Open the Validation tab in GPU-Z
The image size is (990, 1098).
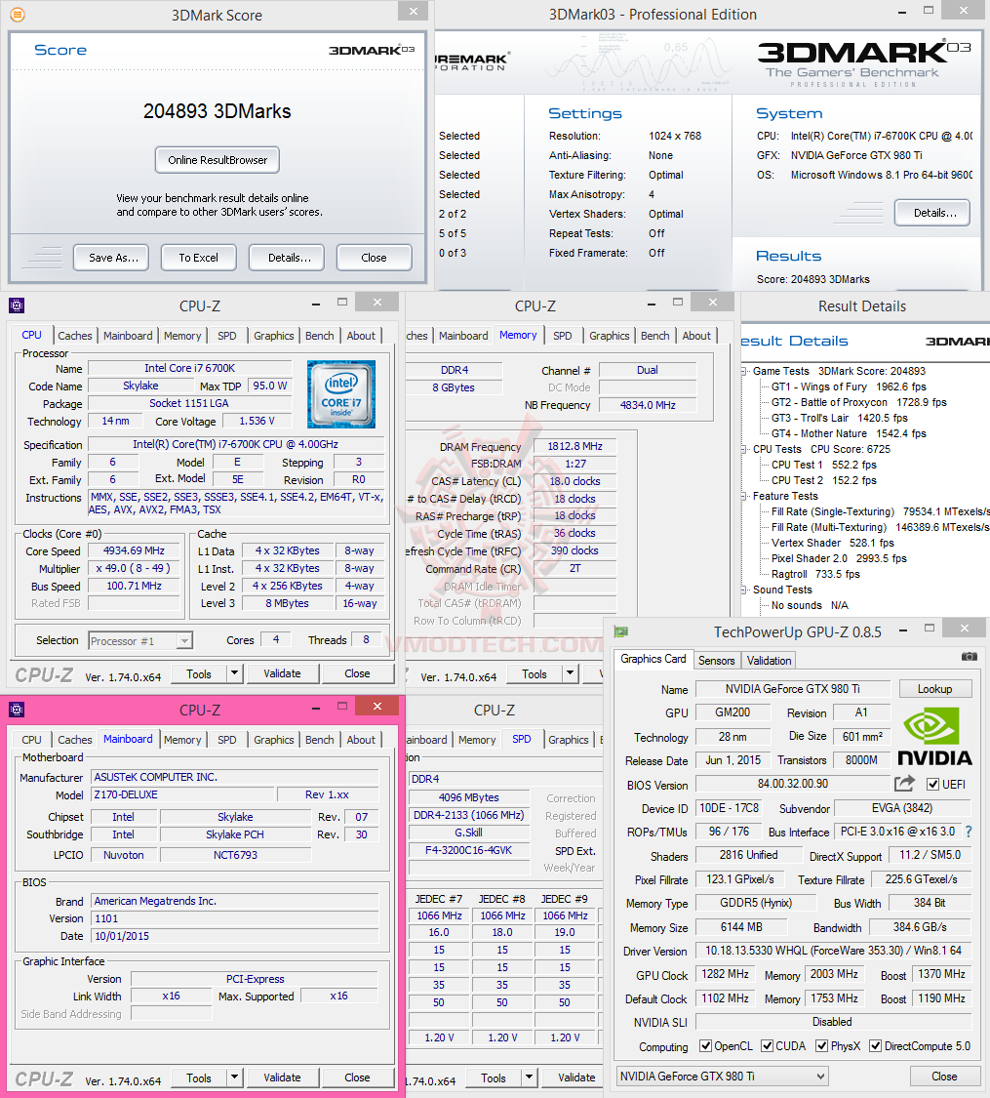pos(769,661)
